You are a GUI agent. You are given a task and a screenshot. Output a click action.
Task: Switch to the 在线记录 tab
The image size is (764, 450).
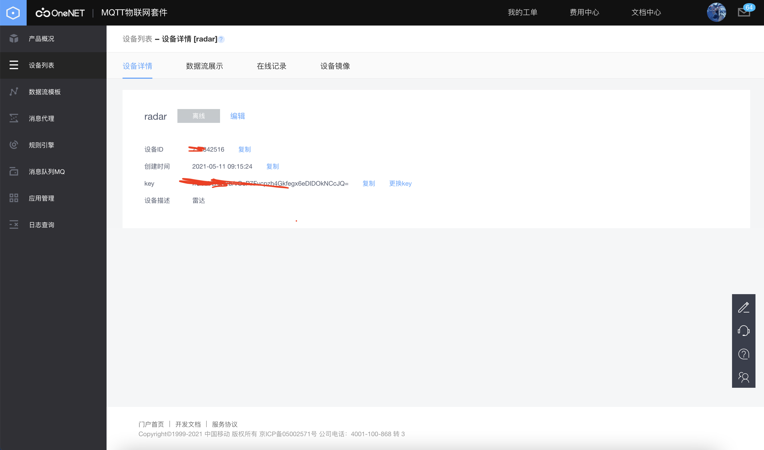(272, 66)
